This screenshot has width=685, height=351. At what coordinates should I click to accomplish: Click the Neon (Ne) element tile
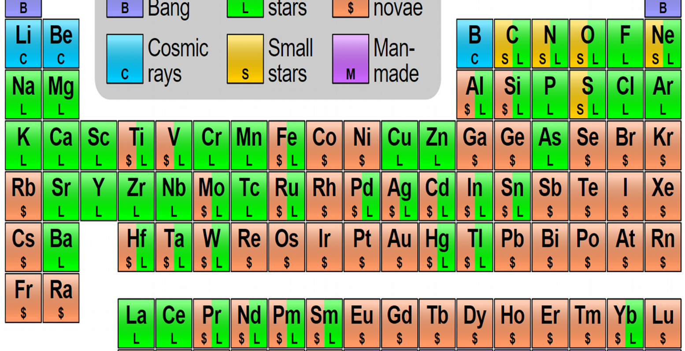(663, 44)
